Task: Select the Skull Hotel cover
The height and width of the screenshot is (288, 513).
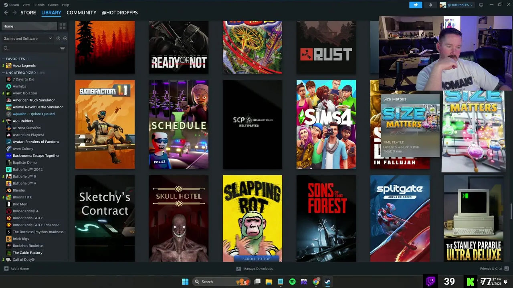Action: [179, 218]
